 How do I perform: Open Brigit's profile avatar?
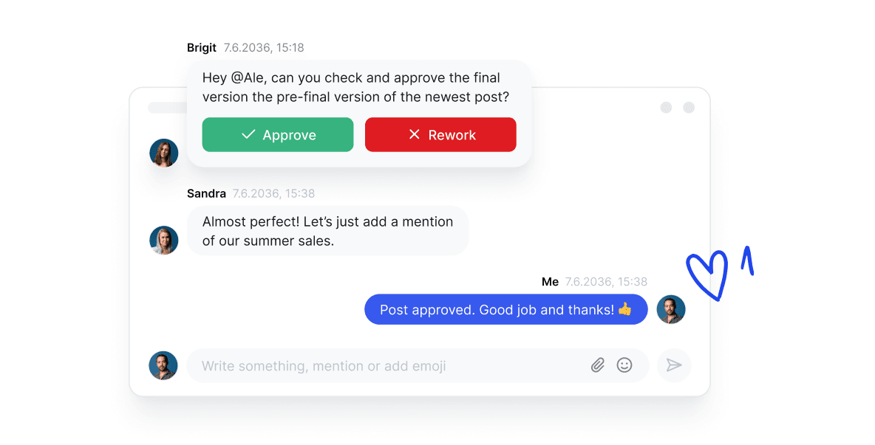pyautogui.click(x=163, y=153)
